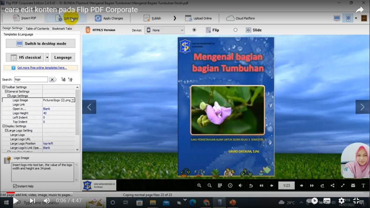This screenshot has height=208, width=370.
Task: Collapse the General Settings tree node
Action: pyautogui.click(x=6, y=91)
